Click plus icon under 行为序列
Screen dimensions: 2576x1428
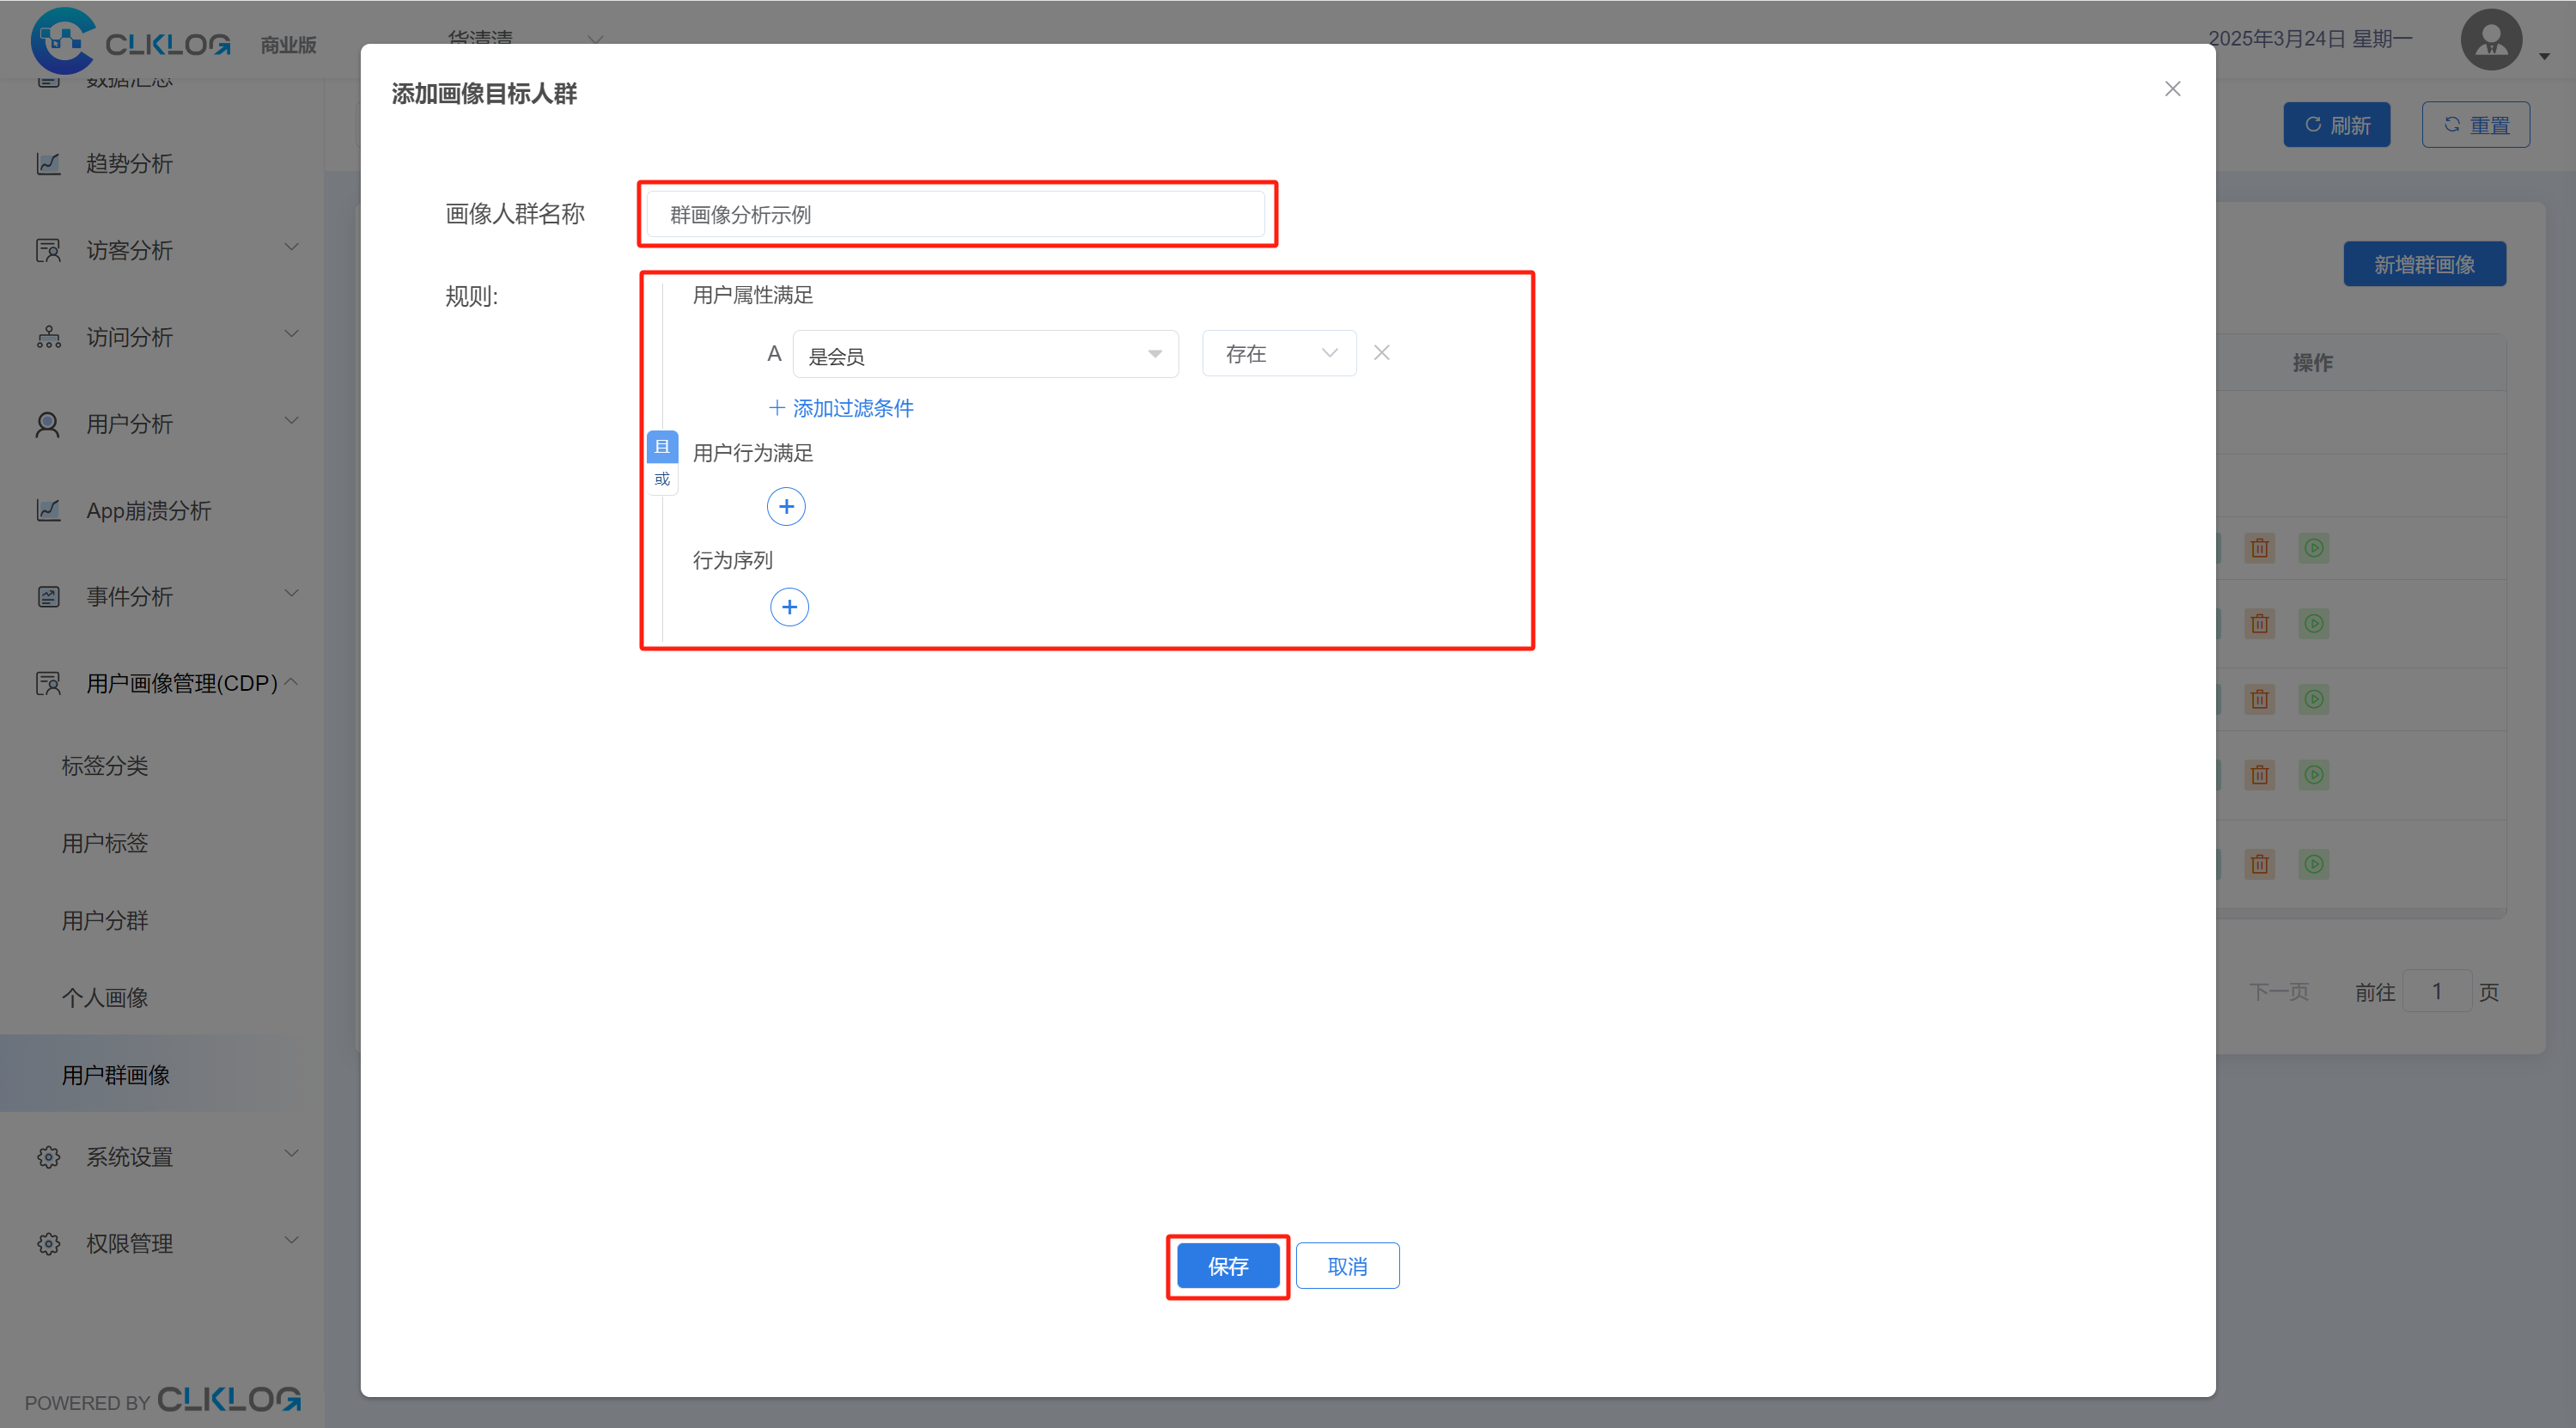[789, 607]
